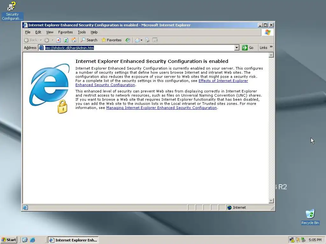Click the 5:05 PM taskbar clock
This screenshot has height=244, width=326.
coord(315,240)
